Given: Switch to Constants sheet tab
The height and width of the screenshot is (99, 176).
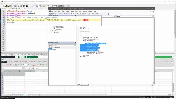Looking at the screenshot, I should click(x=32, y=95).
